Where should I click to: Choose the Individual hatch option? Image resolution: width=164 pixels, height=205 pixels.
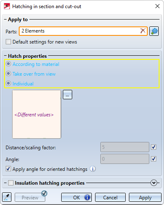pos(9,83)
